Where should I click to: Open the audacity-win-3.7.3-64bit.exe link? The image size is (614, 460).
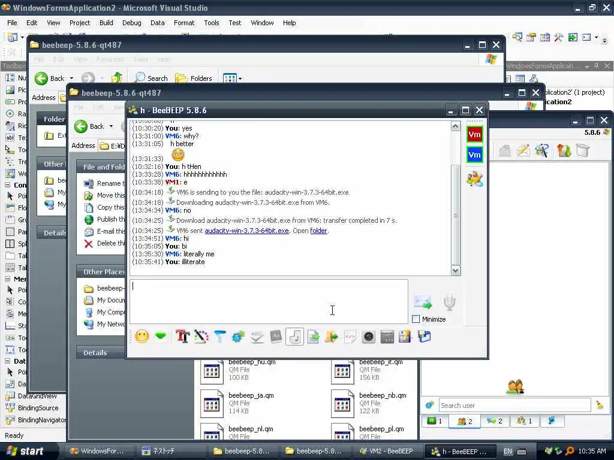point(246,231)
